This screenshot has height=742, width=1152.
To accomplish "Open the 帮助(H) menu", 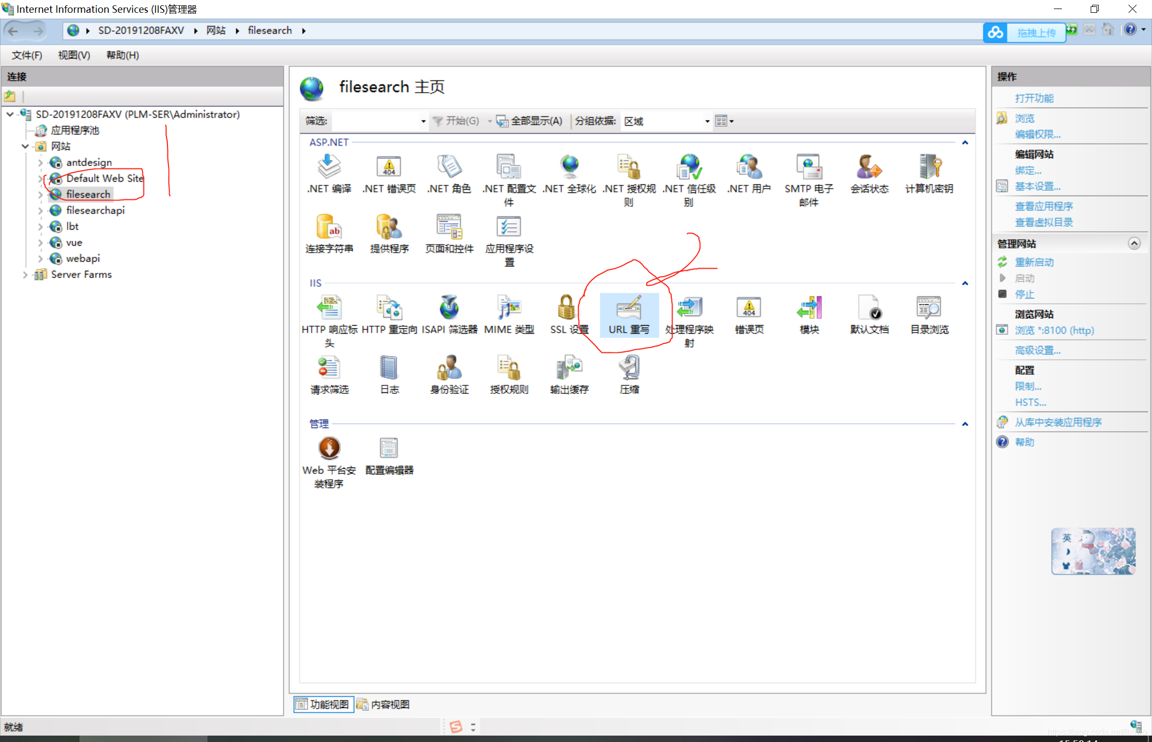I will [123, 55].
